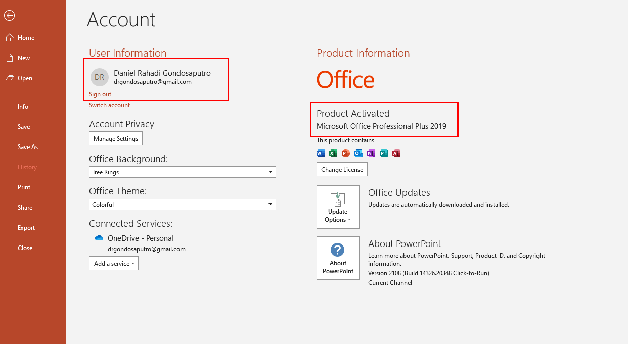Click the Publisher app icon
The height and width of the screenshot is (344, 628).
tap(384, 153)
